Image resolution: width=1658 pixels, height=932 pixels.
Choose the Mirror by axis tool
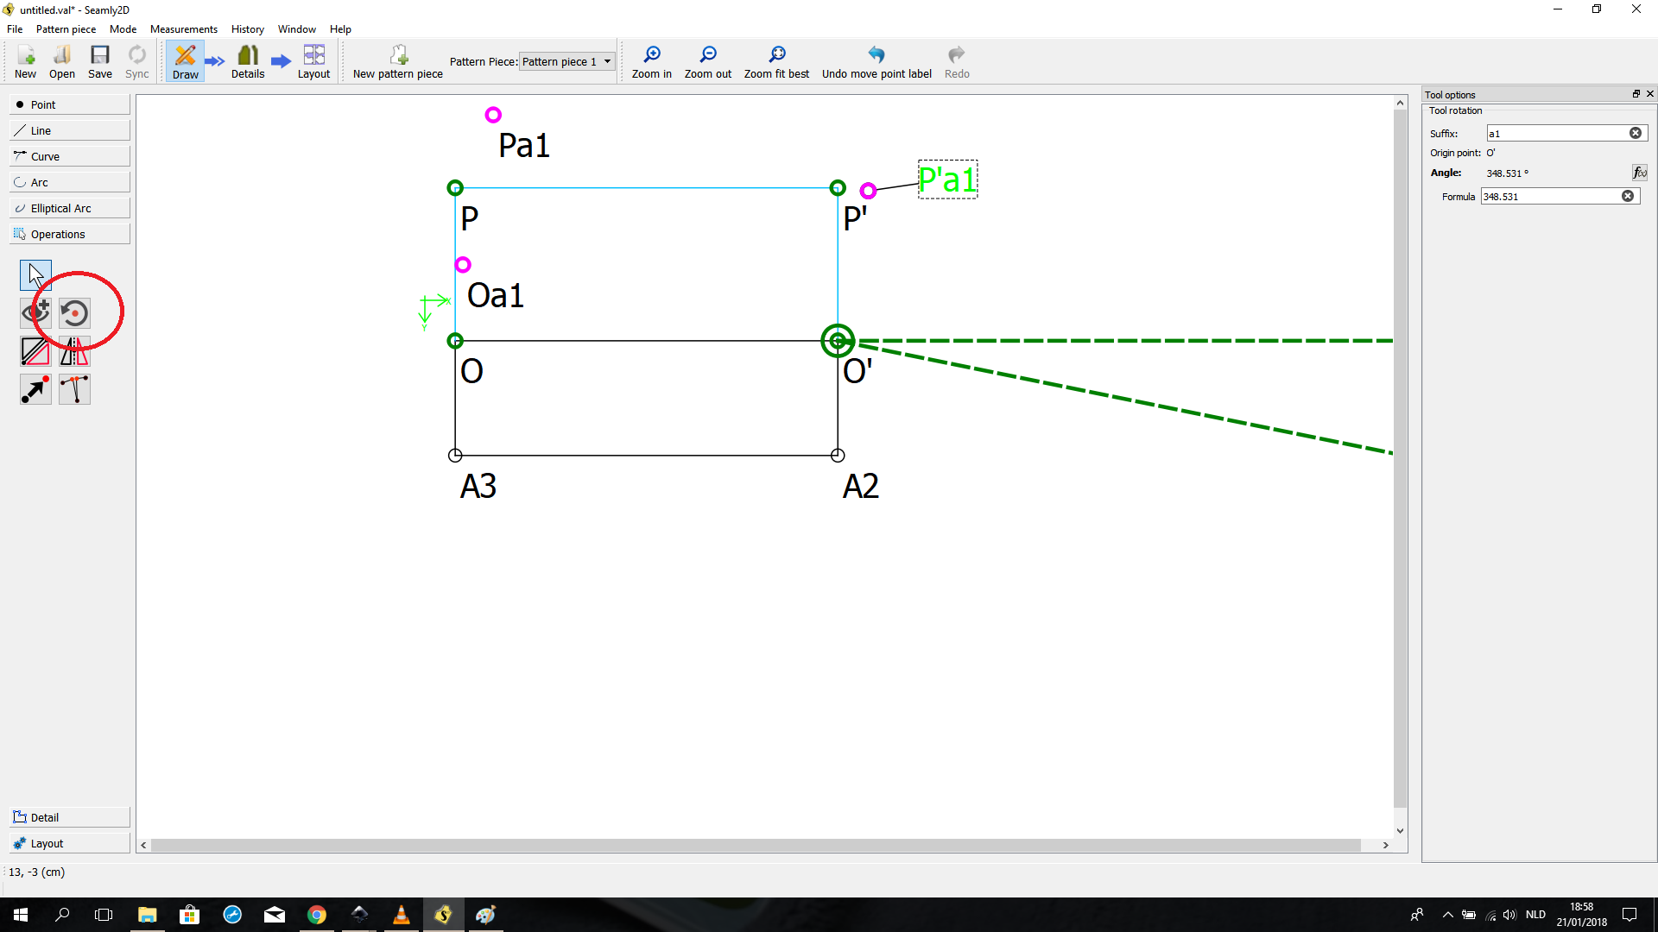point(74,351)
